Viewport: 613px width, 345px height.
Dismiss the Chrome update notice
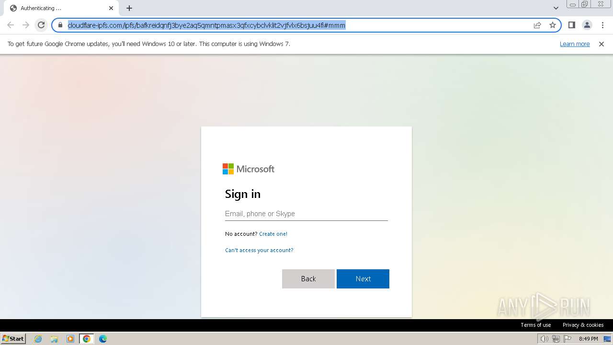(x=602, y=44)
